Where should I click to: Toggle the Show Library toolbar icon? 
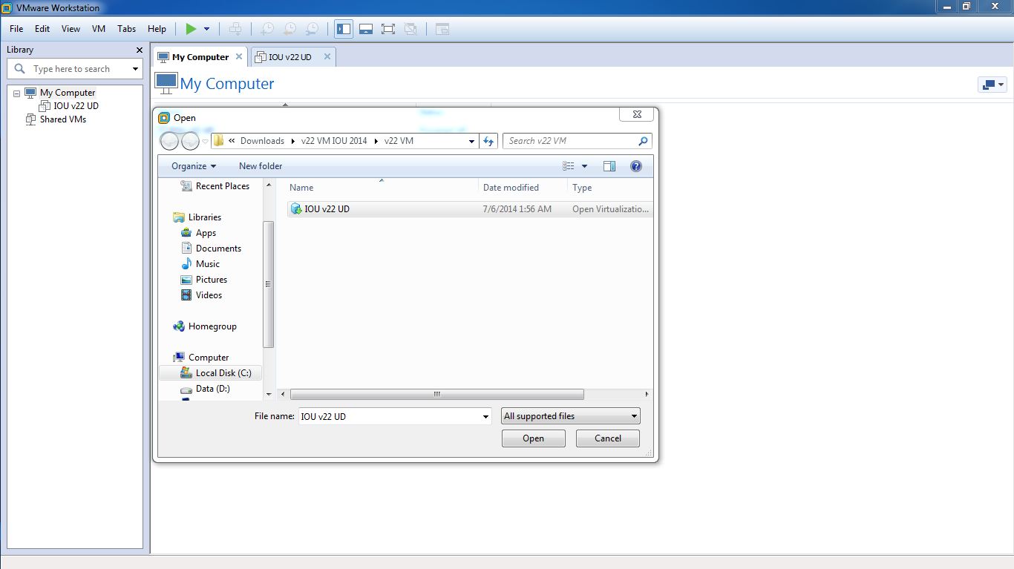[x=344, y=29]
